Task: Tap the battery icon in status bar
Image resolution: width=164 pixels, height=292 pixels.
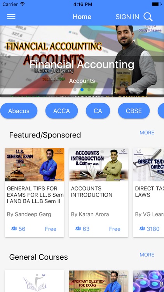Action: click(x=157, y=4)
